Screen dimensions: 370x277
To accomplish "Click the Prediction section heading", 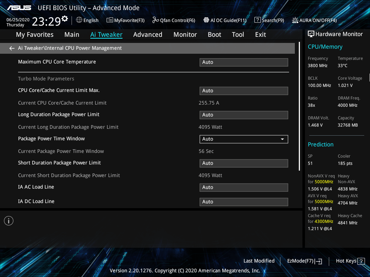I will pos(320,144).
